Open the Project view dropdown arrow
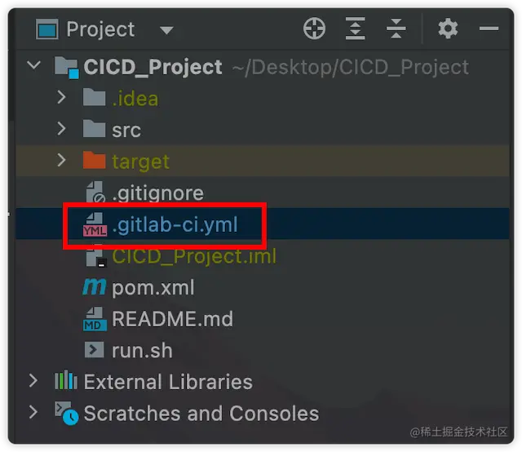Viewport: 522px width, 452px height. (x=166, y=30)
